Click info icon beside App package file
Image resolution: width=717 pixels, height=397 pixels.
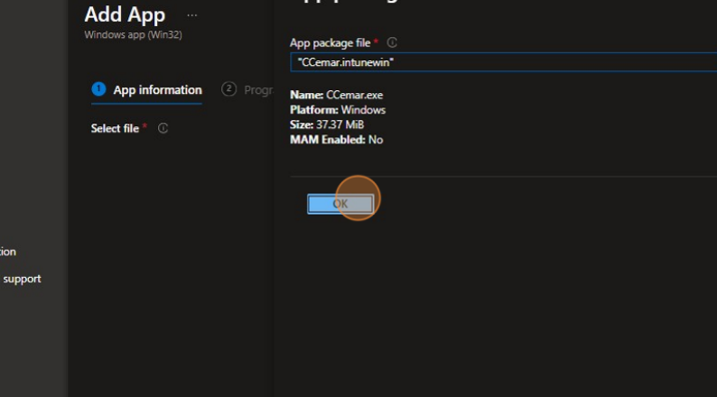[392, 42]
